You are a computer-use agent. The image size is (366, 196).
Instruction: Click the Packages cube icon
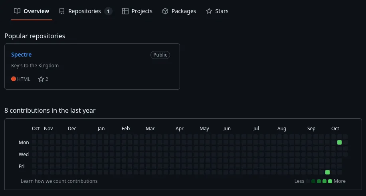click(165, 11)
